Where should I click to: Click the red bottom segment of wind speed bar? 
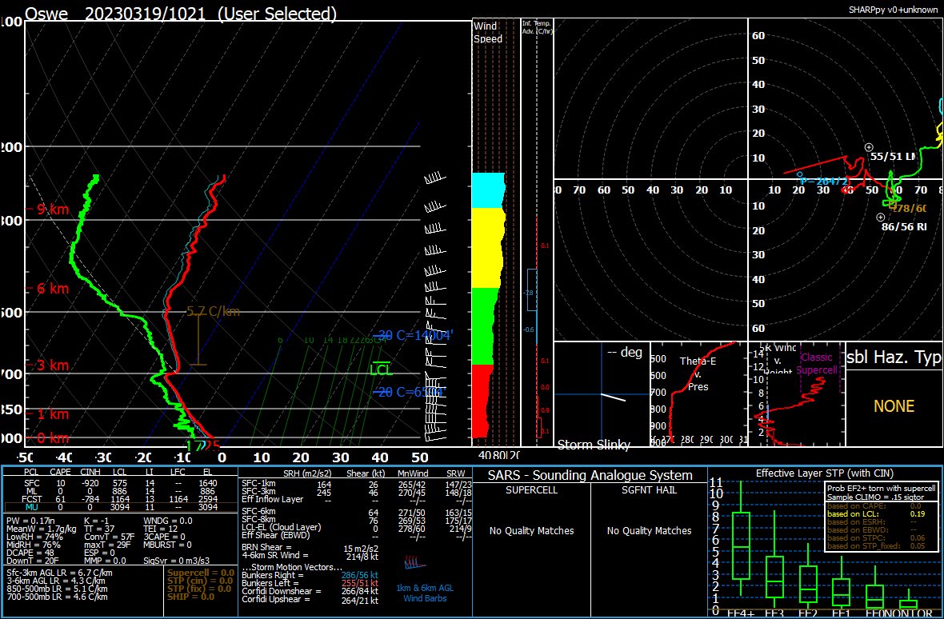(482, 401)
